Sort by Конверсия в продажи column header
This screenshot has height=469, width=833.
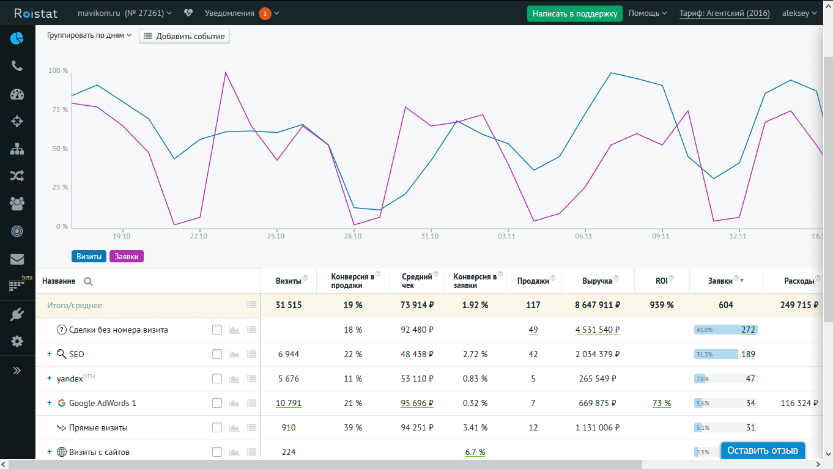coord(353,281)
